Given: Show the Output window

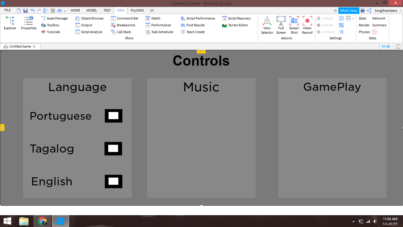Looking at the screenshot, I should 83,25.
